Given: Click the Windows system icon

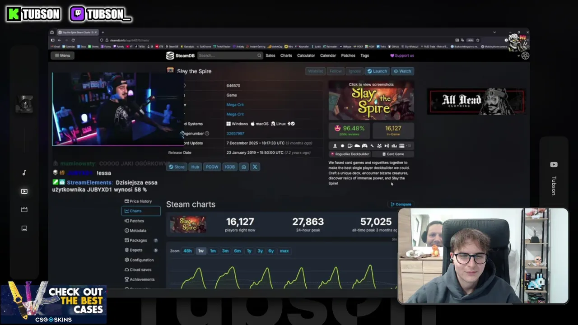Looking at the screenshot, I should pos(228,124).
